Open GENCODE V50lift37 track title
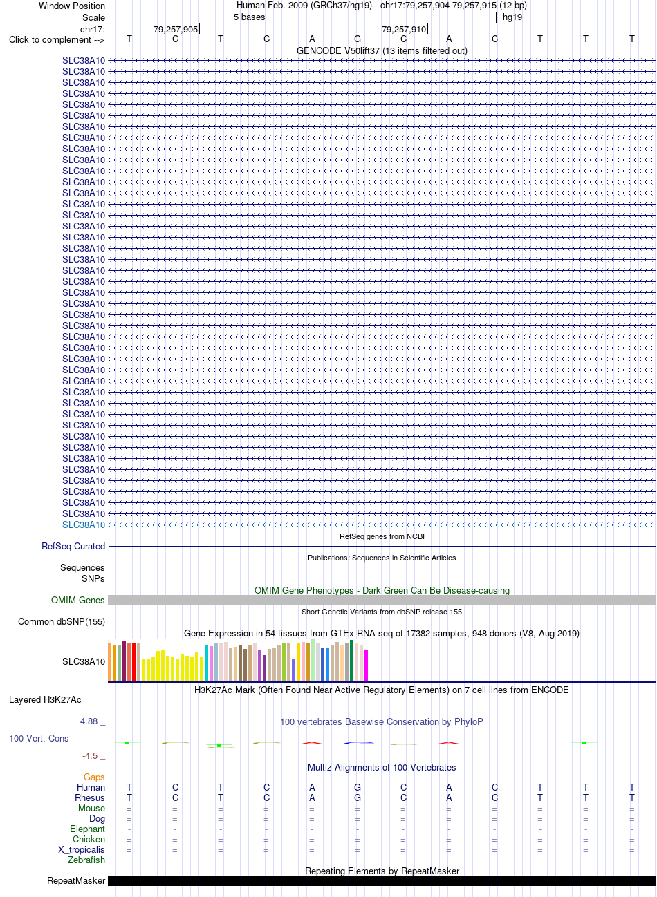The image size is (657, 897). [382, 50]
